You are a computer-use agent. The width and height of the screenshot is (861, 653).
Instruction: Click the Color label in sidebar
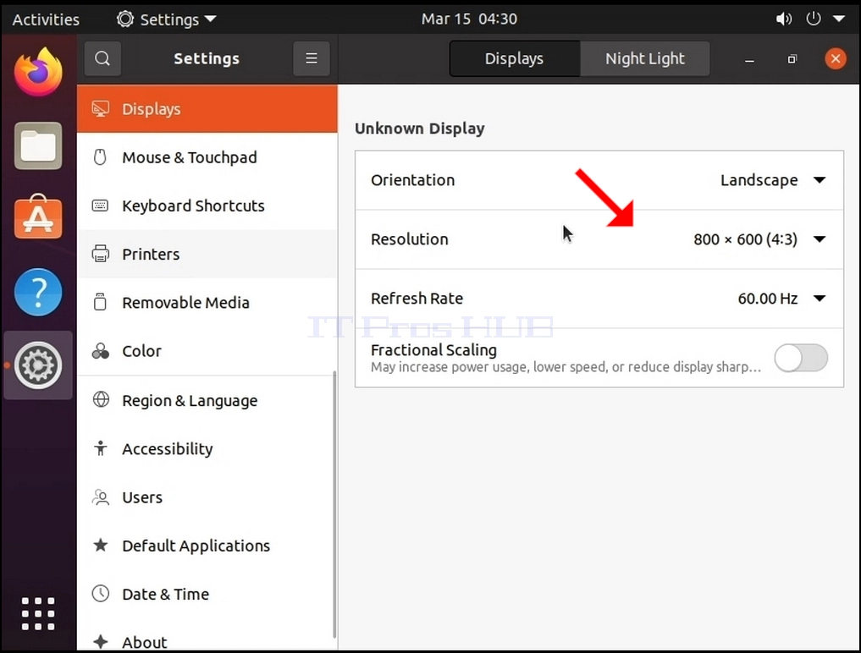point(141,351)
